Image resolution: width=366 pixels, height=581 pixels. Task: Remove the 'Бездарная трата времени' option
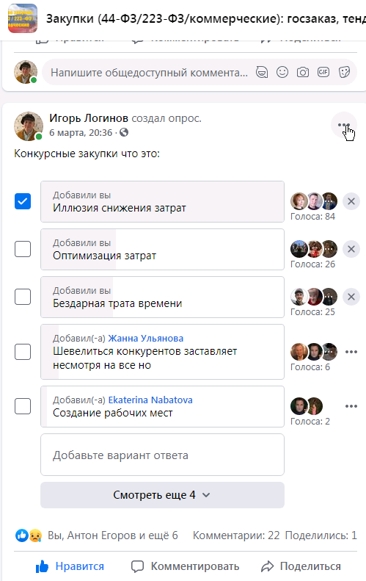point(351,297)
